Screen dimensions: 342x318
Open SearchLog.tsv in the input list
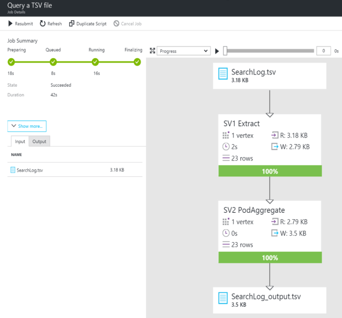(30, 170)
